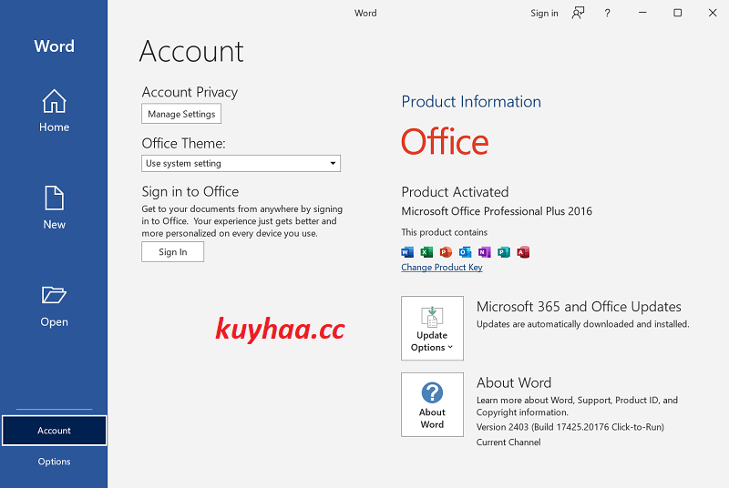Click the Account Privacy heading
This screenshot has width=729, height=488.
[x=190, y=92]
